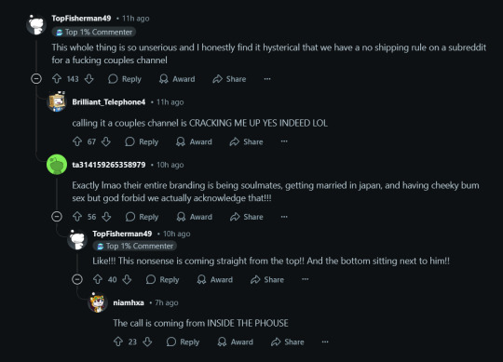Click the Top 1% Commenter badge under first comment
503x362 pixels.
tap(94, 32)
